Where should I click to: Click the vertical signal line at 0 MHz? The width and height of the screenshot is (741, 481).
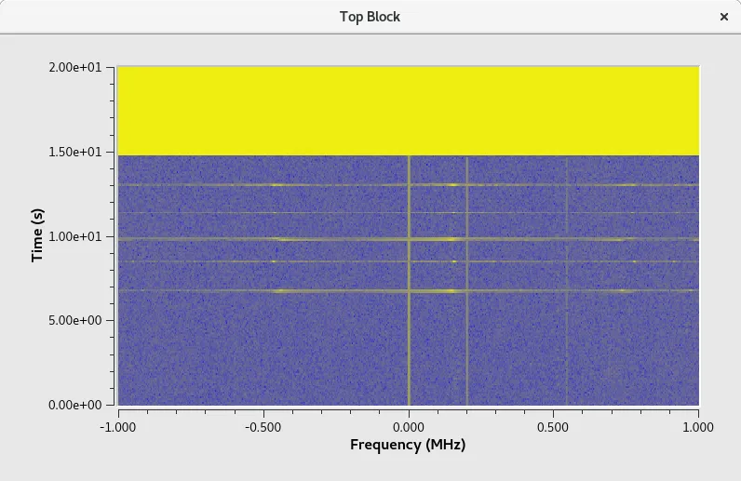tap(409, 280)
